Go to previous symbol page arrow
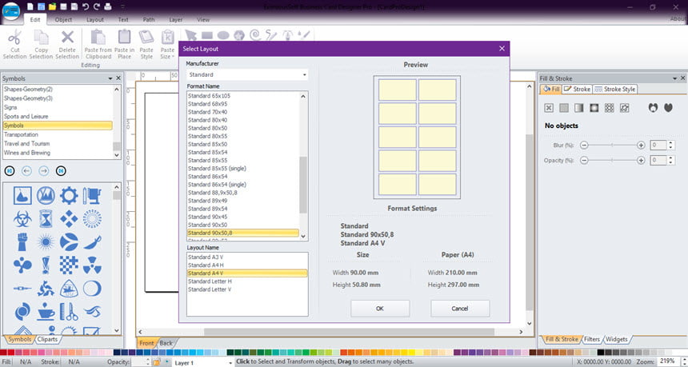 coord(26,171)
